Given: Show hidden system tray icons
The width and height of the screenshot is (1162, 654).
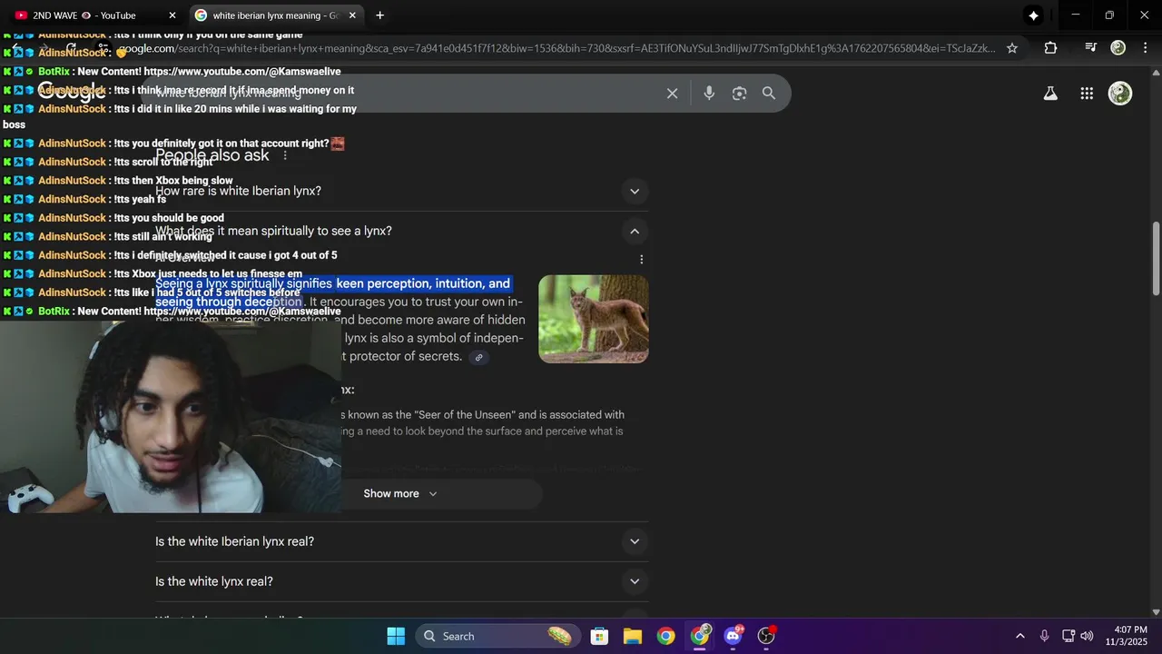Looking at the screenshot, I should tap(1019, 636).
